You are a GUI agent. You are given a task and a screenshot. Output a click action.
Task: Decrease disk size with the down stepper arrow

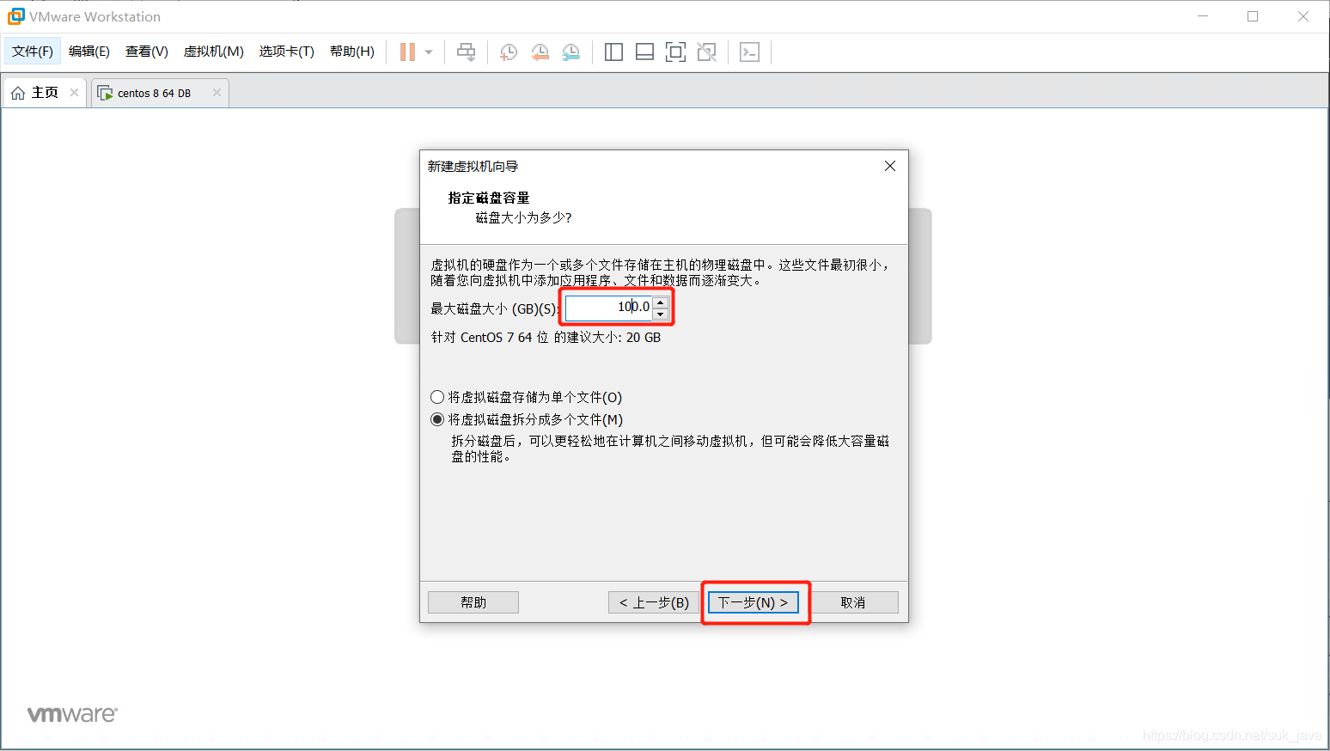662,313
